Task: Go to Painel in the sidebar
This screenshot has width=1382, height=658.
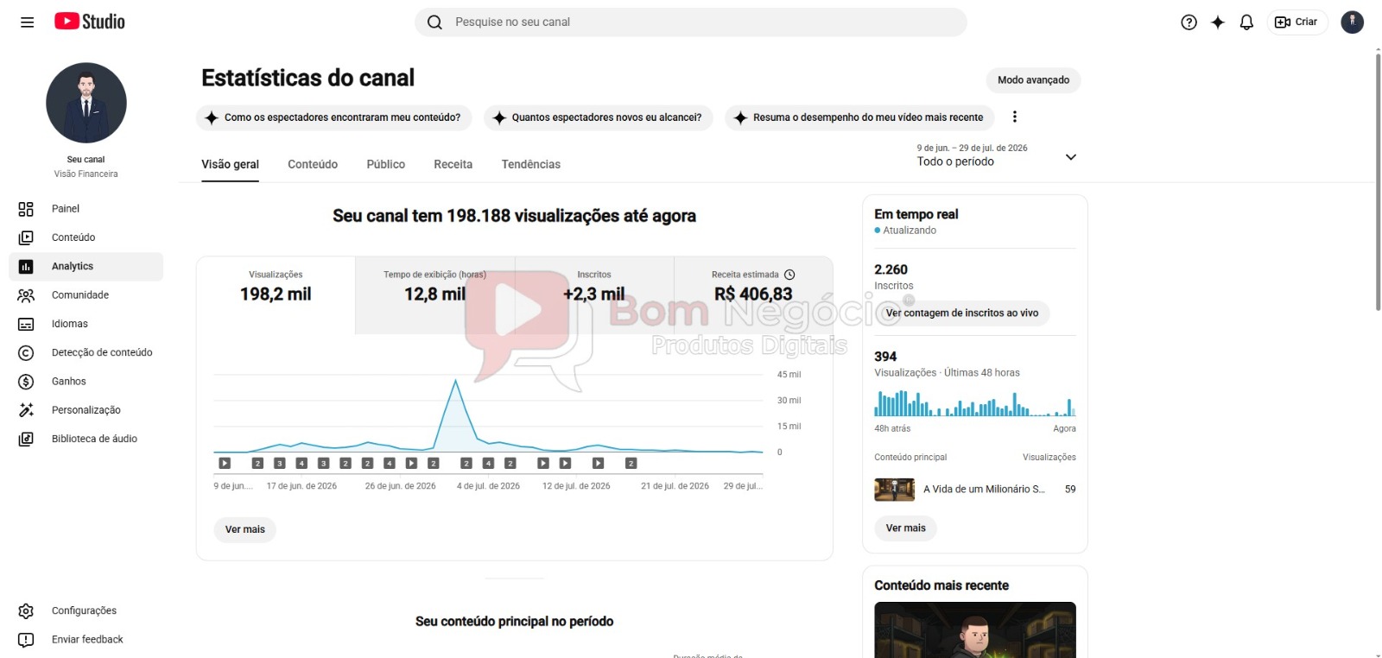Action: (x=86, y=209)
